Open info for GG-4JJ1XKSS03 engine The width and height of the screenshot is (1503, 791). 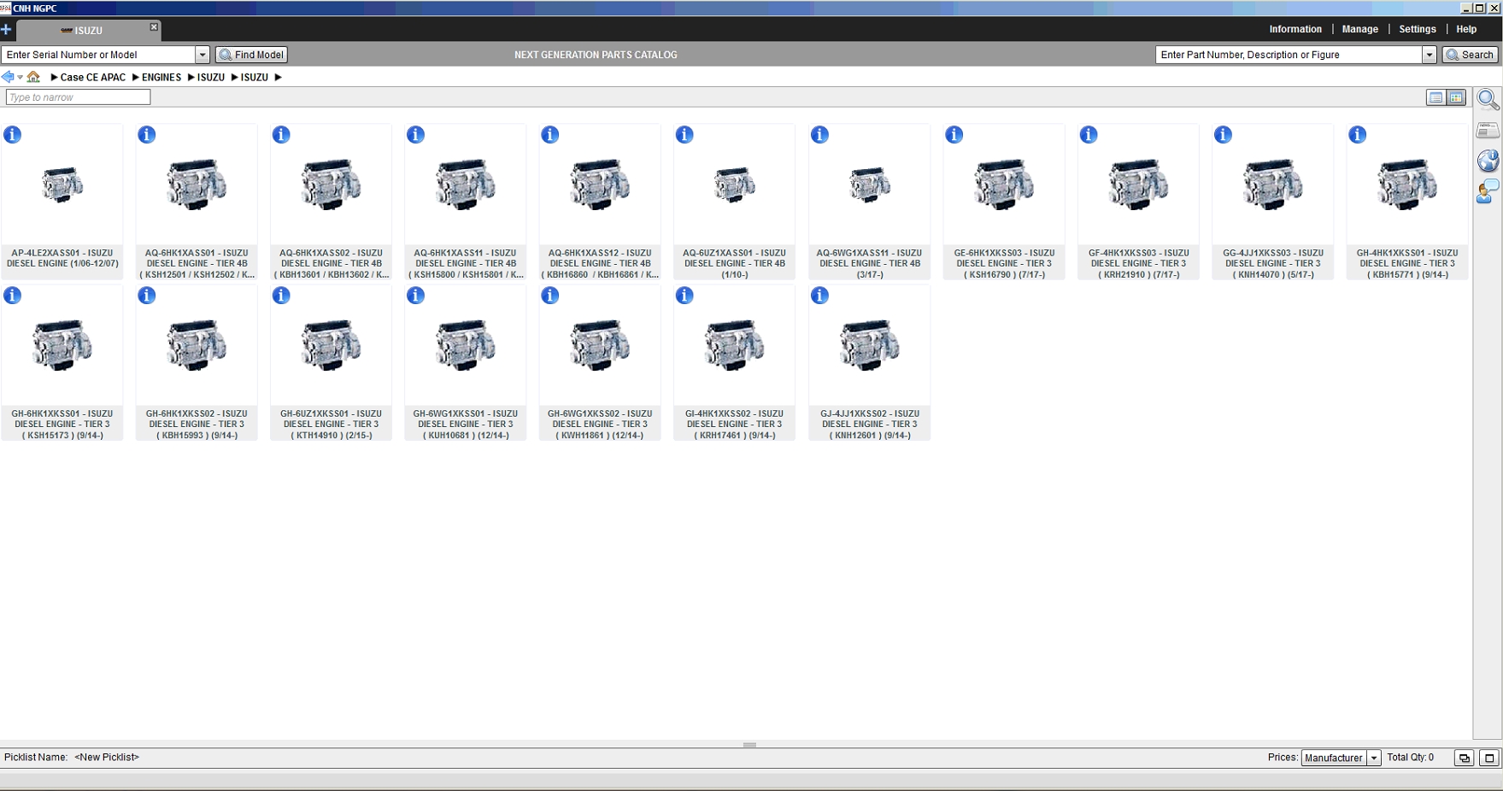click(1224, 135)
